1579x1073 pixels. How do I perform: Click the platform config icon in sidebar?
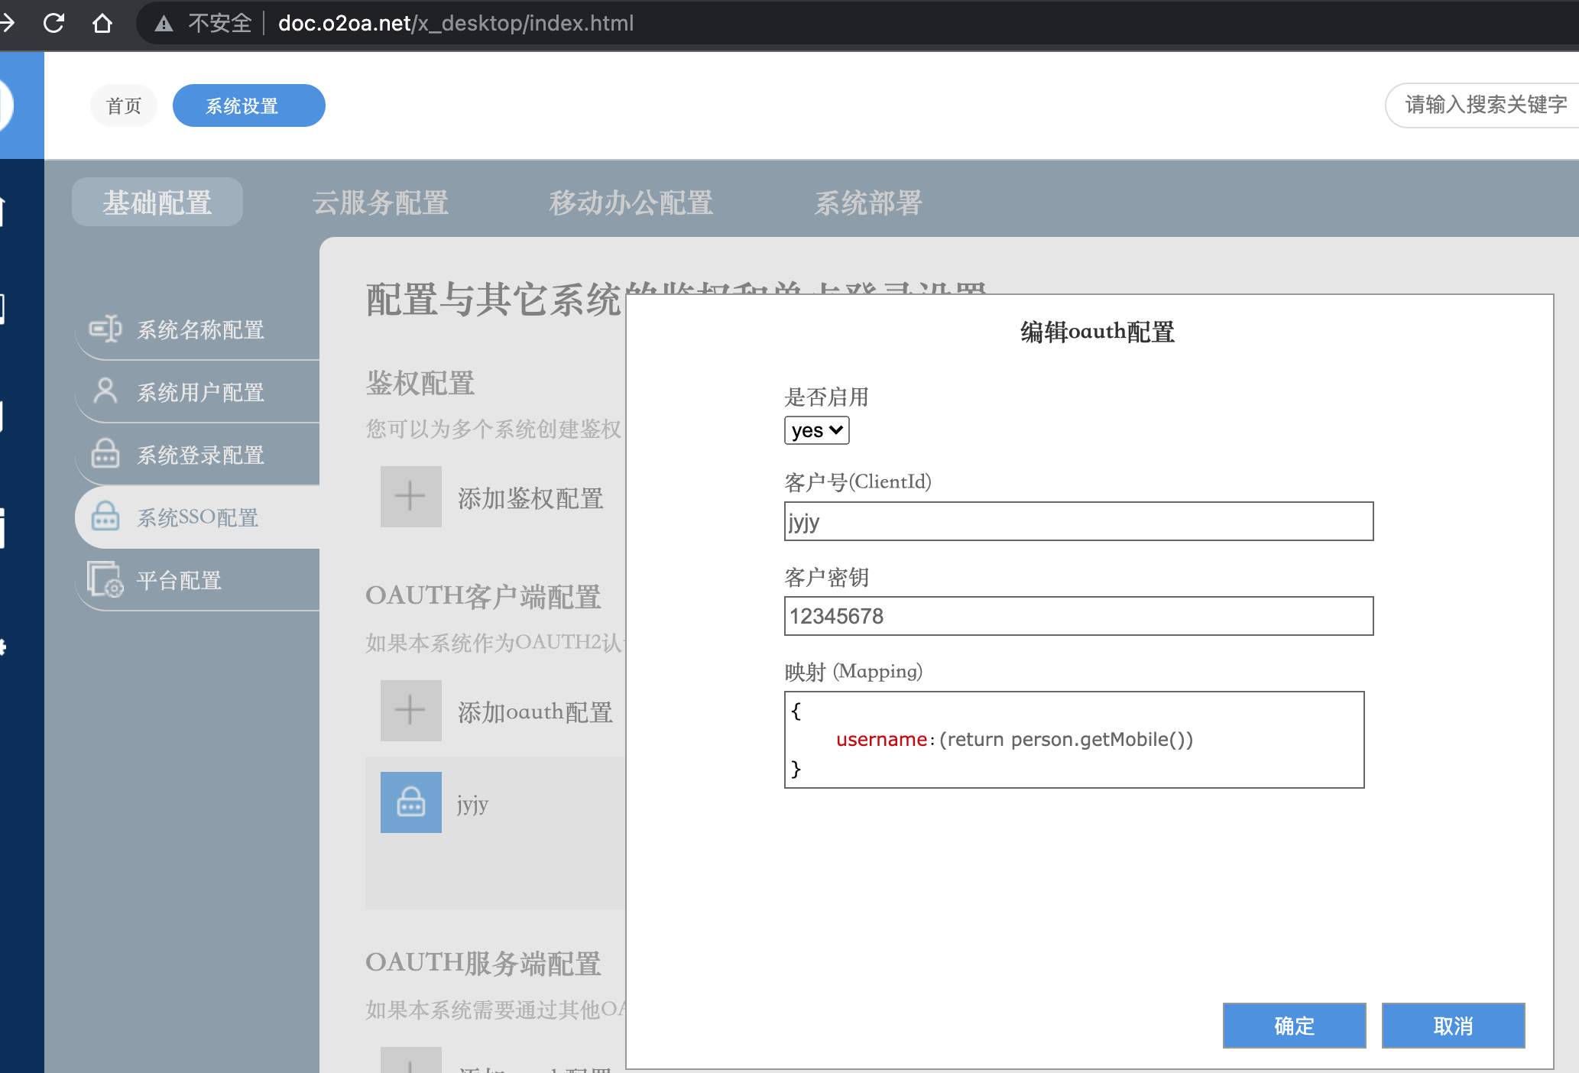105,579
